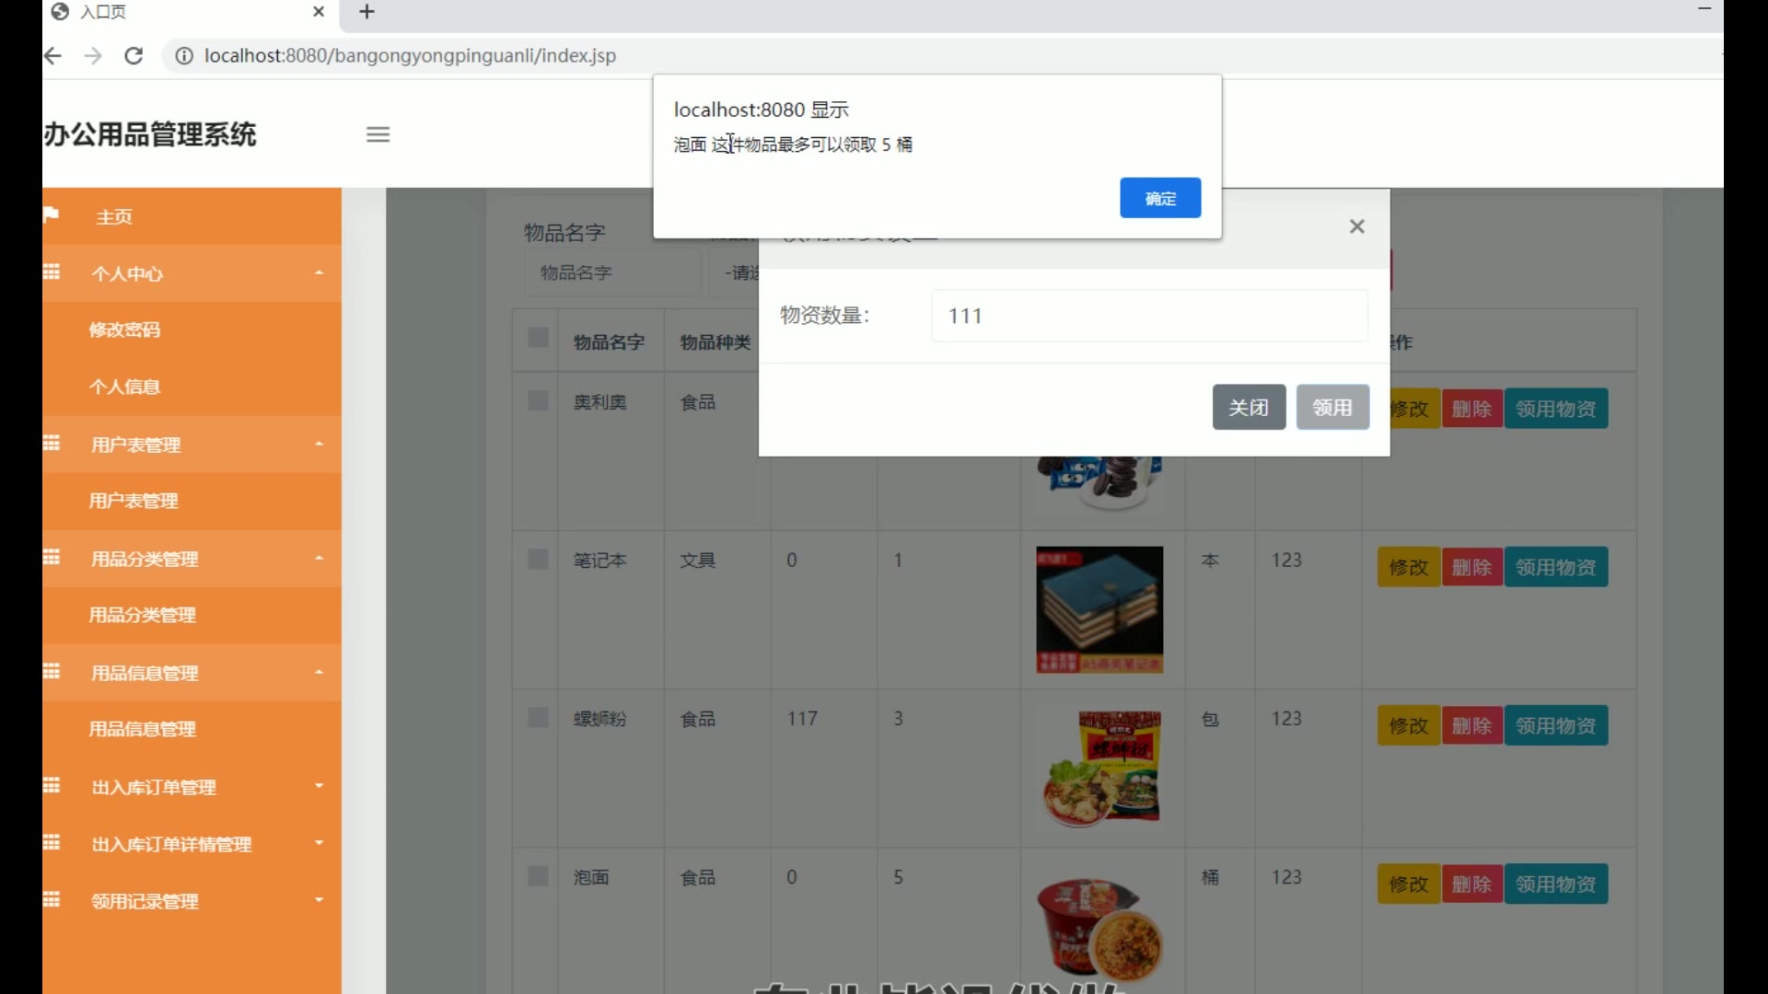The image size is (1768, 994).
Task: Go back with browser arrow
Action: click(x=53, y=56)
